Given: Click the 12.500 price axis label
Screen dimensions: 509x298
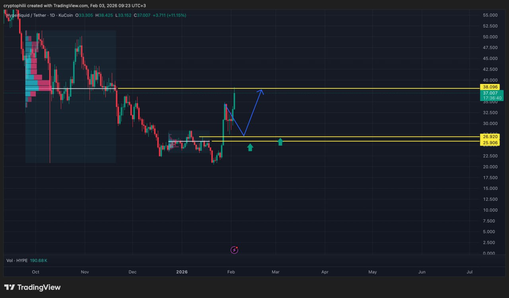Looking at the screenshot, I should (x=490, y=199).
